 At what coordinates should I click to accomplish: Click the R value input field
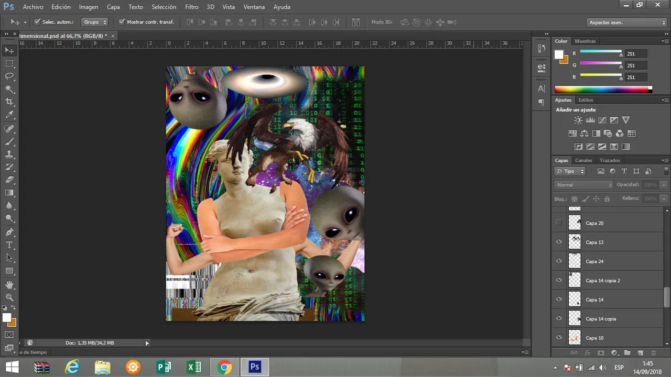pyautogui.click(x=636, y=54)
